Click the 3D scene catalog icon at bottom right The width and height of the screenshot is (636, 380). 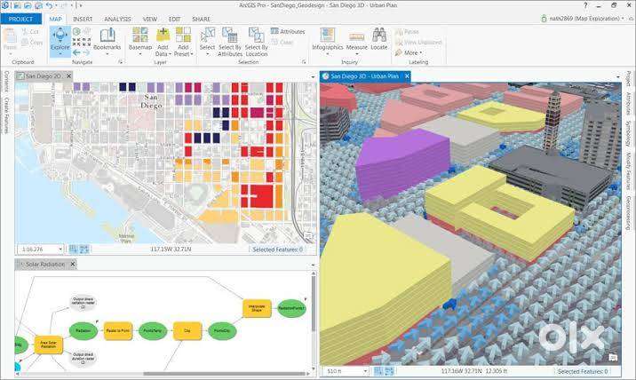(x=613, y=357)
